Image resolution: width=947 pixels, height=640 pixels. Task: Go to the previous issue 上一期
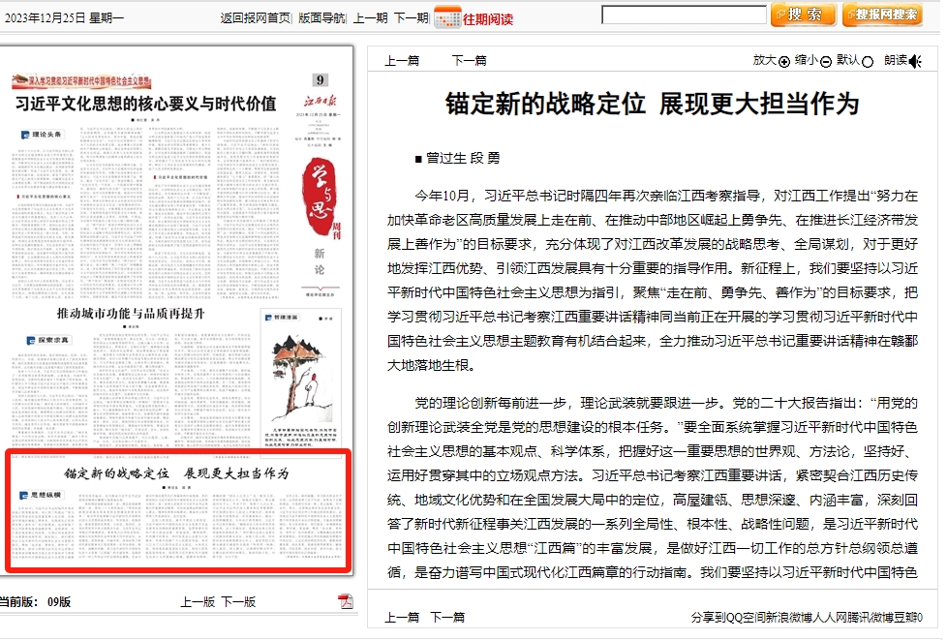370,17
